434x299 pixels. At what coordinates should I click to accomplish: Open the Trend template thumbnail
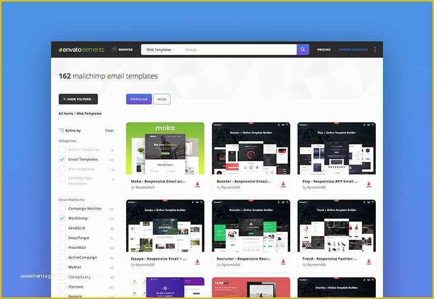click(x=336, y=226)
